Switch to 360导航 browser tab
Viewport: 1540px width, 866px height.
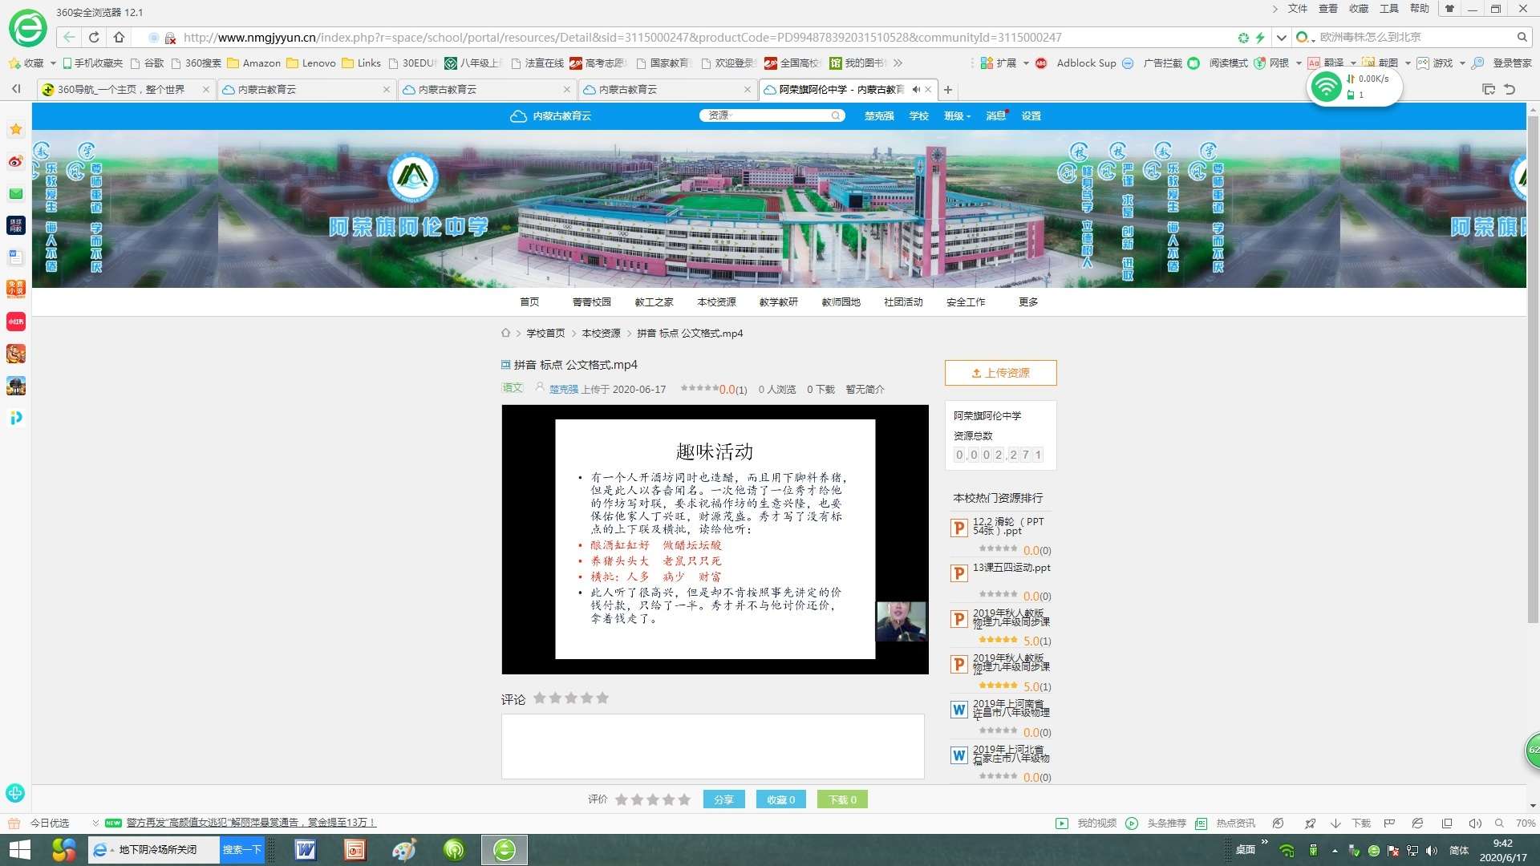point(120,90)
